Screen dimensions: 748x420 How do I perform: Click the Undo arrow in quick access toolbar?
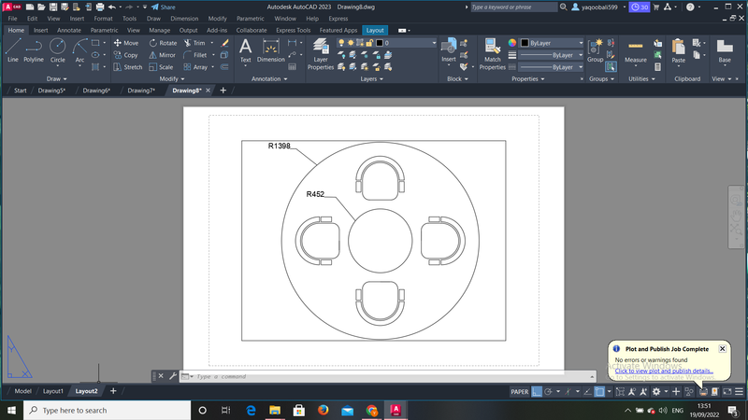(x=111, y=7)
